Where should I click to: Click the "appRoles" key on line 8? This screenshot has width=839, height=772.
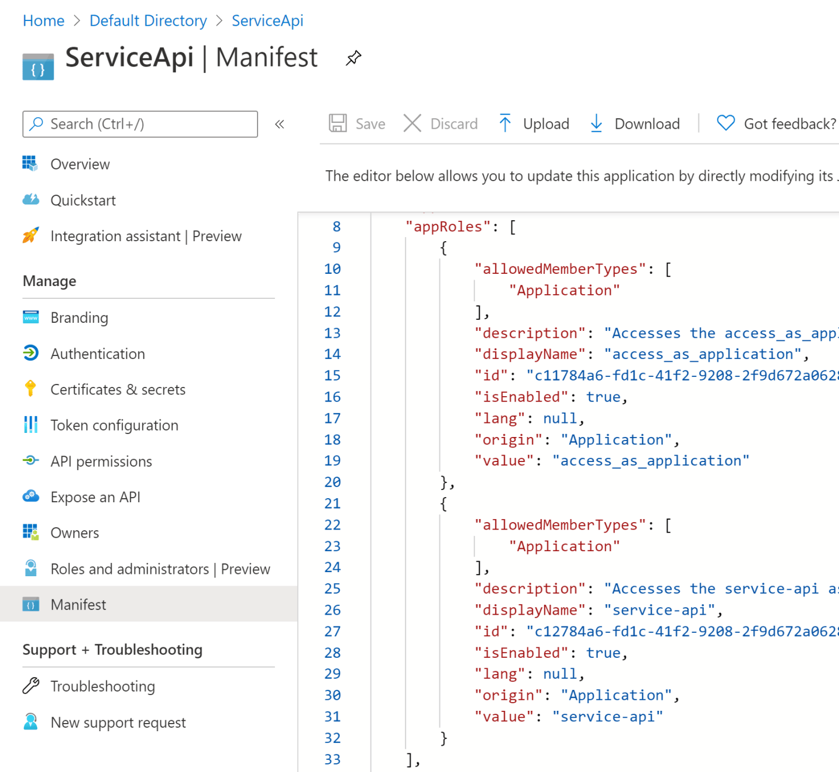click(448, 227)
